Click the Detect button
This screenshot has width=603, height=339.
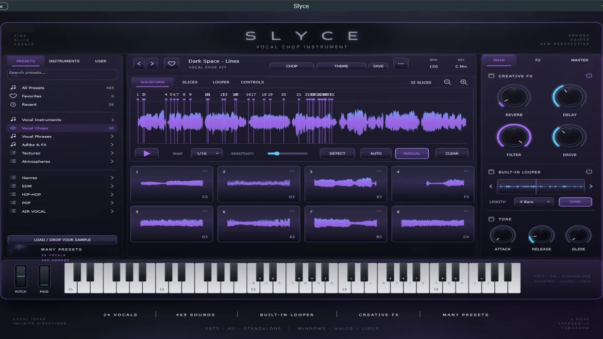[337, 154]
